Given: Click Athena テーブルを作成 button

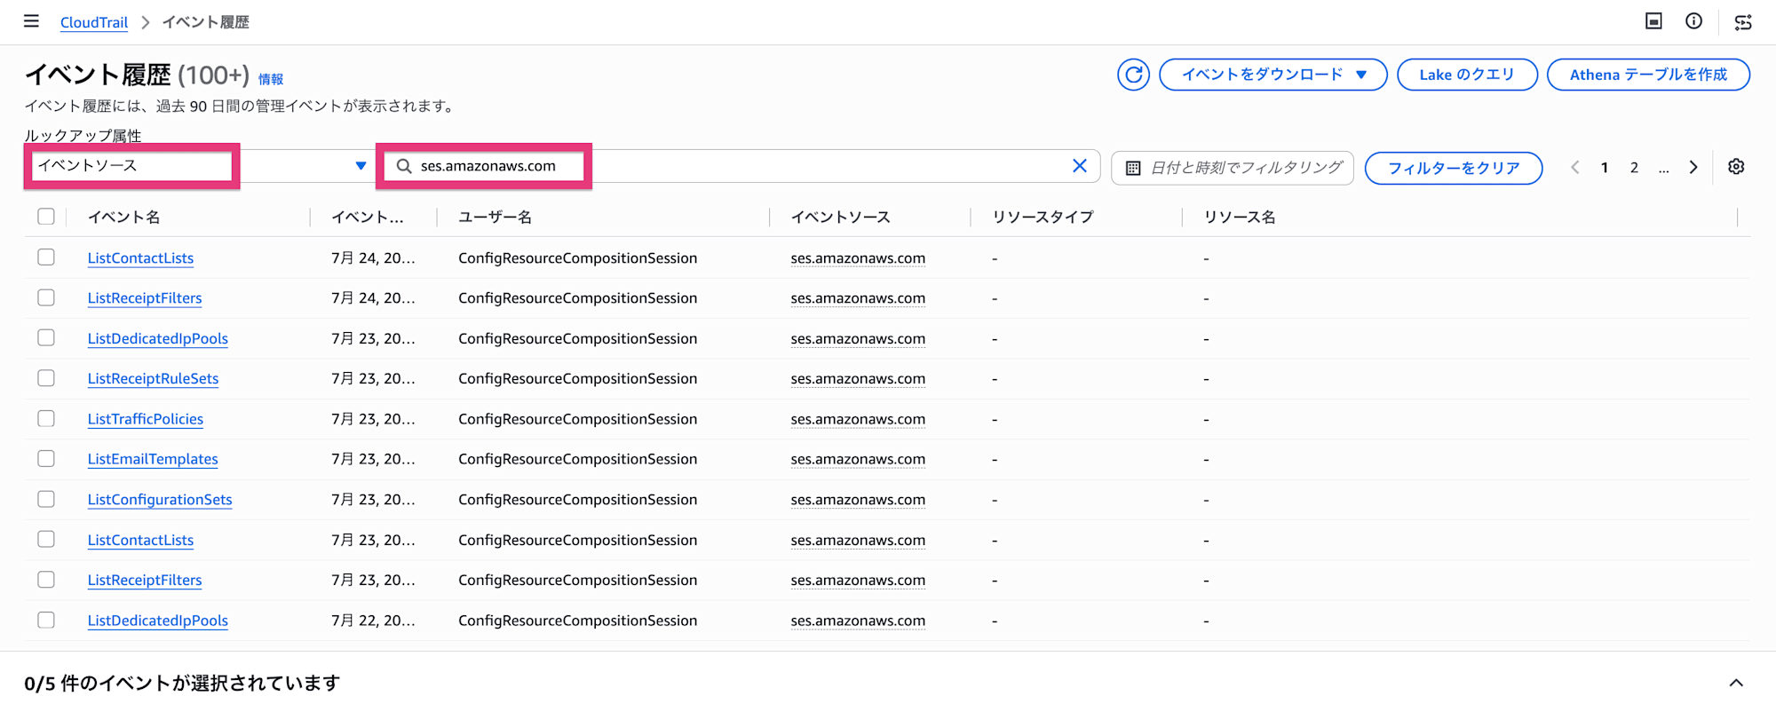Looking at the screenshot, I should [x=1648, y=75].
